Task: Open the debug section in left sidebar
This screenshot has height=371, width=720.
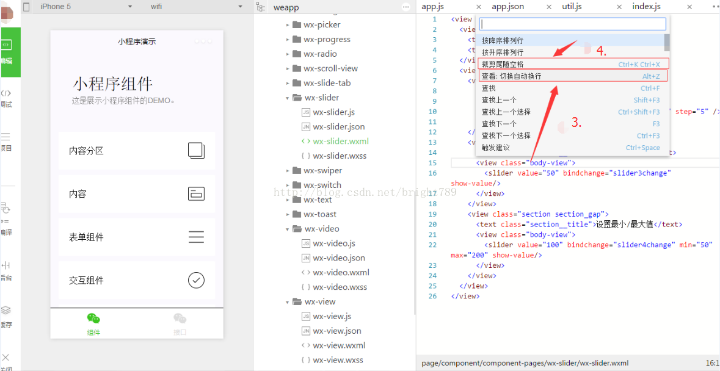Action: point(6,98)
